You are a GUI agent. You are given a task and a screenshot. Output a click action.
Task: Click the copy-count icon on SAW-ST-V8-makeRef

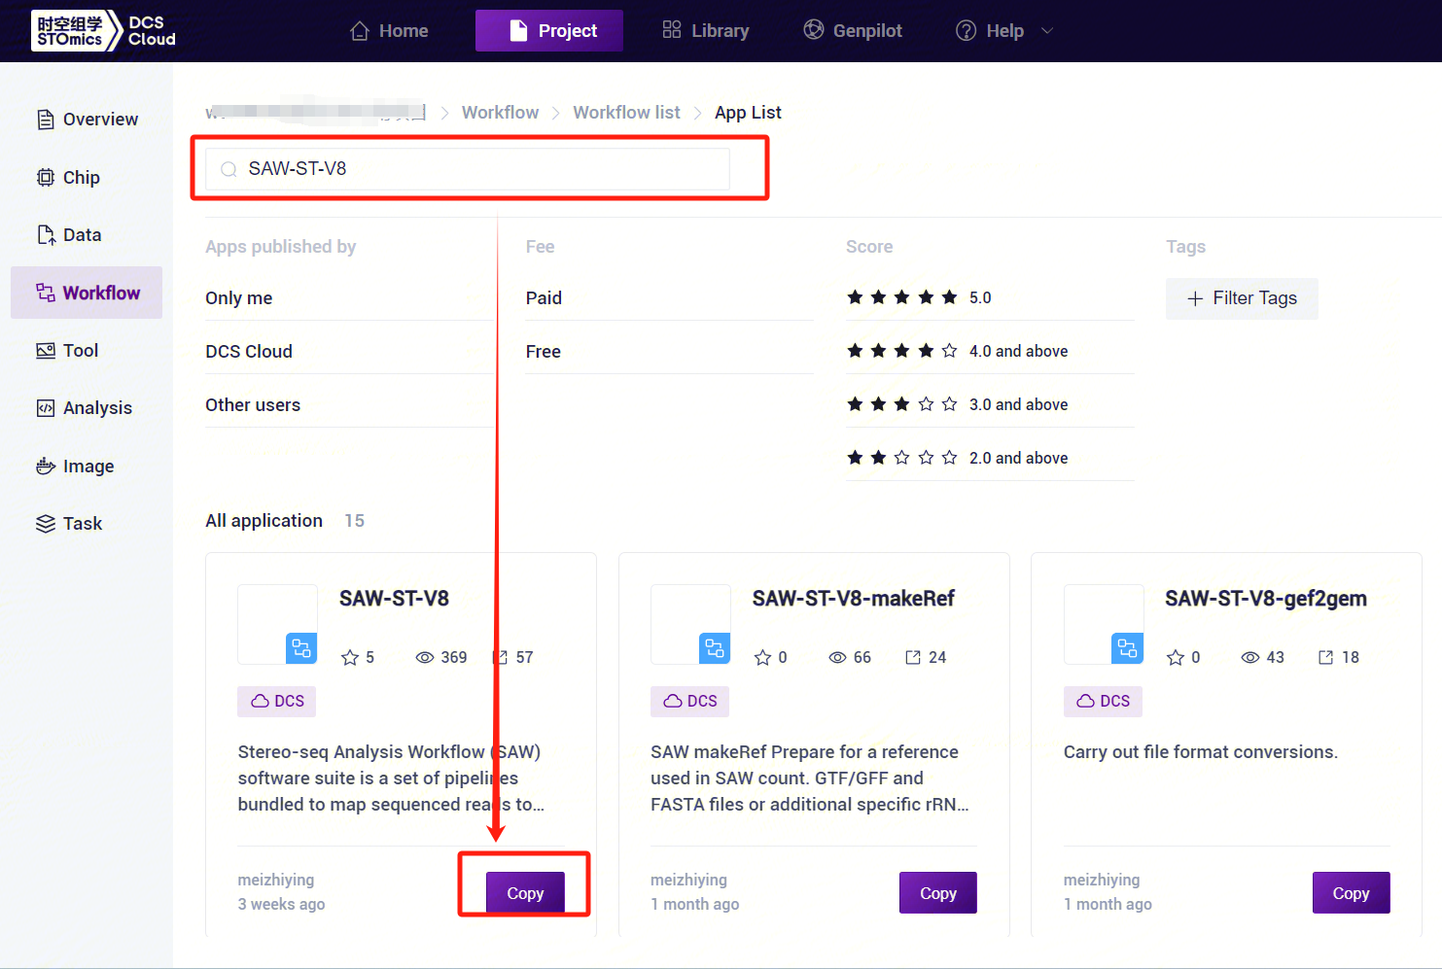pyautogui.click(x=913, y=658)
